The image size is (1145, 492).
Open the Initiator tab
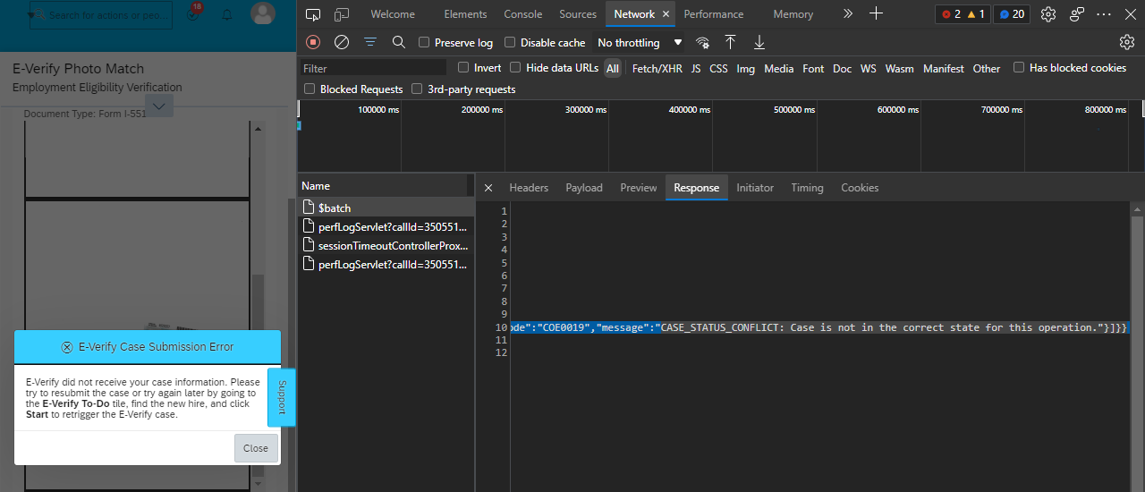pyautogui.click(x=755, y=188)
